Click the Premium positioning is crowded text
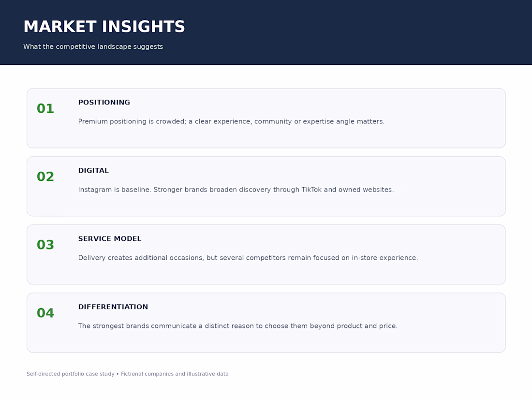Viewport: 532px width, 399px height. 231,121
